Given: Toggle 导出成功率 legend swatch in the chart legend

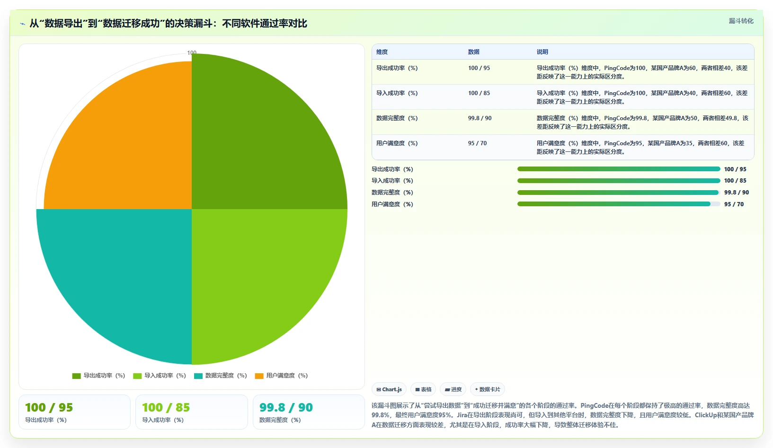Looking at the screenshot, I should click(x=76, y=376).
